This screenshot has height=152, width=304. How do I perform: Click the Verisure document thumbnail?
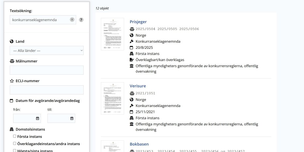[x=112, y=98]
